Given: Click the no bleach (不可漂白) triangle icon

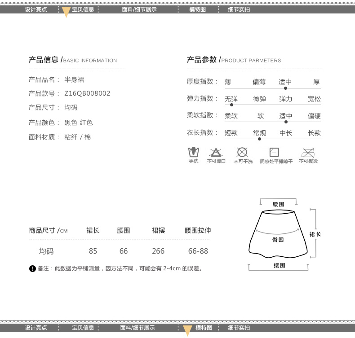Looking at the screenshot, I should tap(216, 152).
